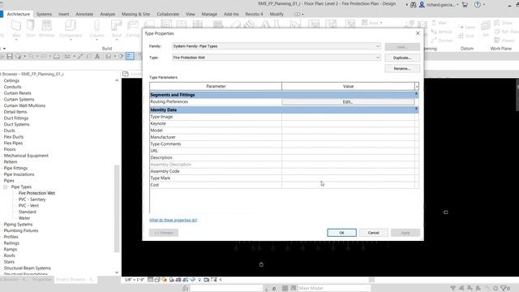The height and width of the screenshot is (292, 519).
Task: Open the Manage ribbon tab
Action: 209,15
